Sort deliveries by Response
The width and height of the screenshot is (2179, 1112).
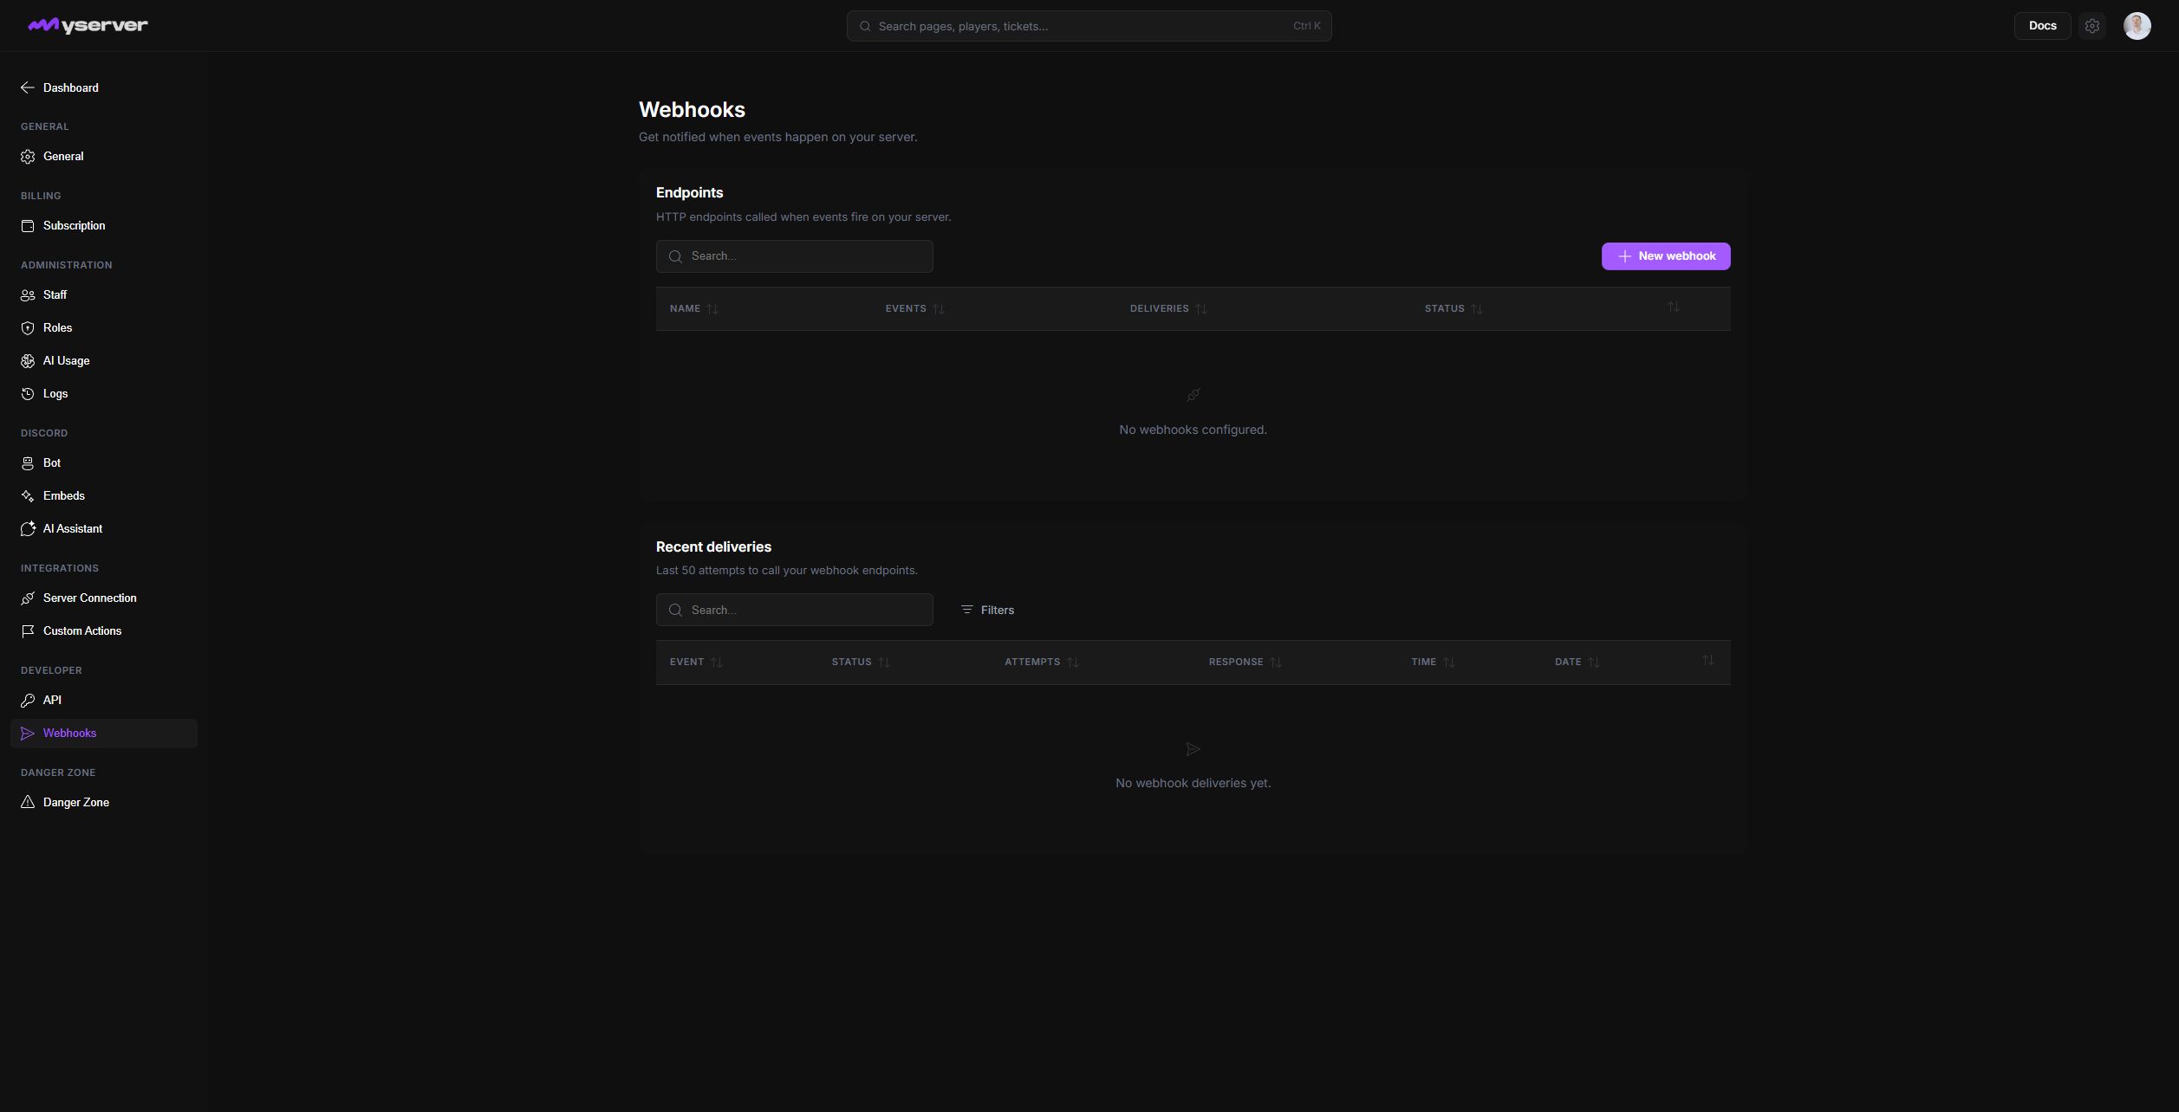tap(1245, 663)
